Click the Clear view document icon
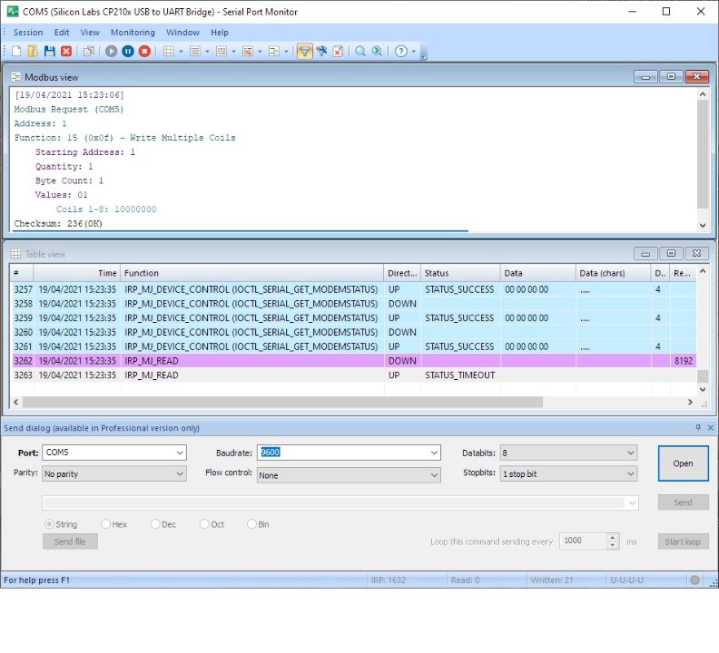The height and width of the screenshot is (653, 719). click(x=338, y=52)
